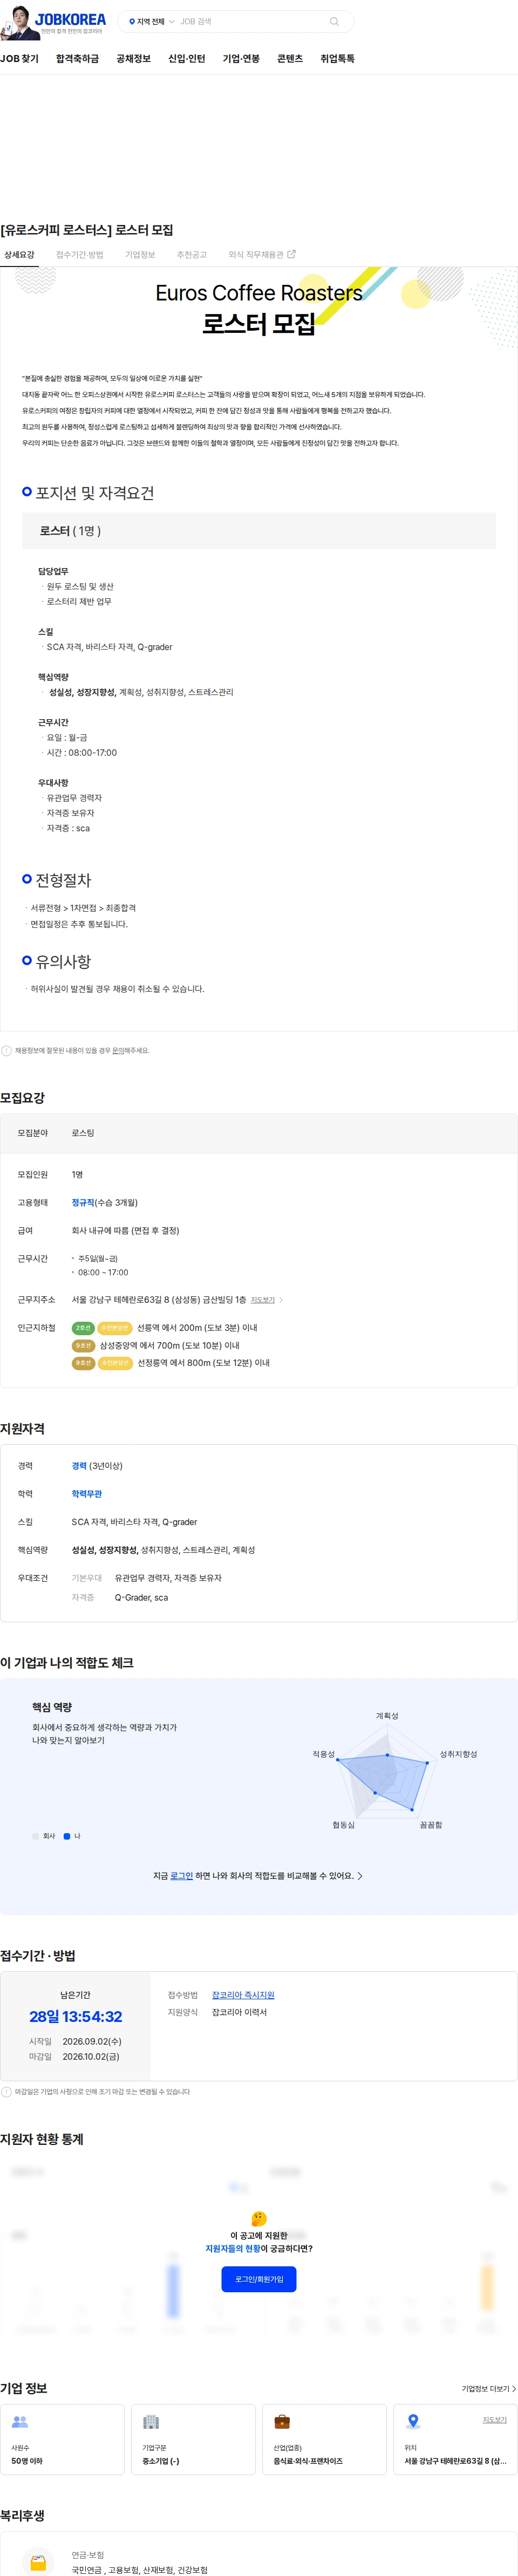The height and width of the screenshot is (2576, 518).
Task: Click the 수인분당선 badge for 선정릉역
Action: tap(115, 1363)
